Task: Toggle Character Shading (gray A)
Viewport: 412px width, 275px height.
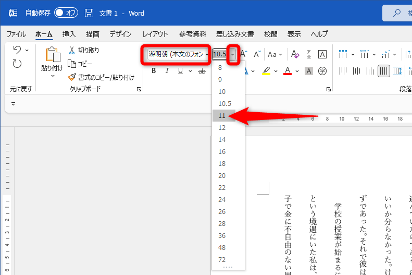Action: [x=309, y=71]
